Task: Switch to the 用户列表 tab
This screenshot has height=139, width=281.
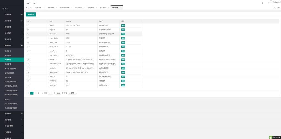Action: [51, 8]
